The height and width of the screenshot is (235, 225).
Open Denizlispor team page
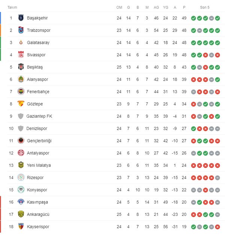coord(37,129)
